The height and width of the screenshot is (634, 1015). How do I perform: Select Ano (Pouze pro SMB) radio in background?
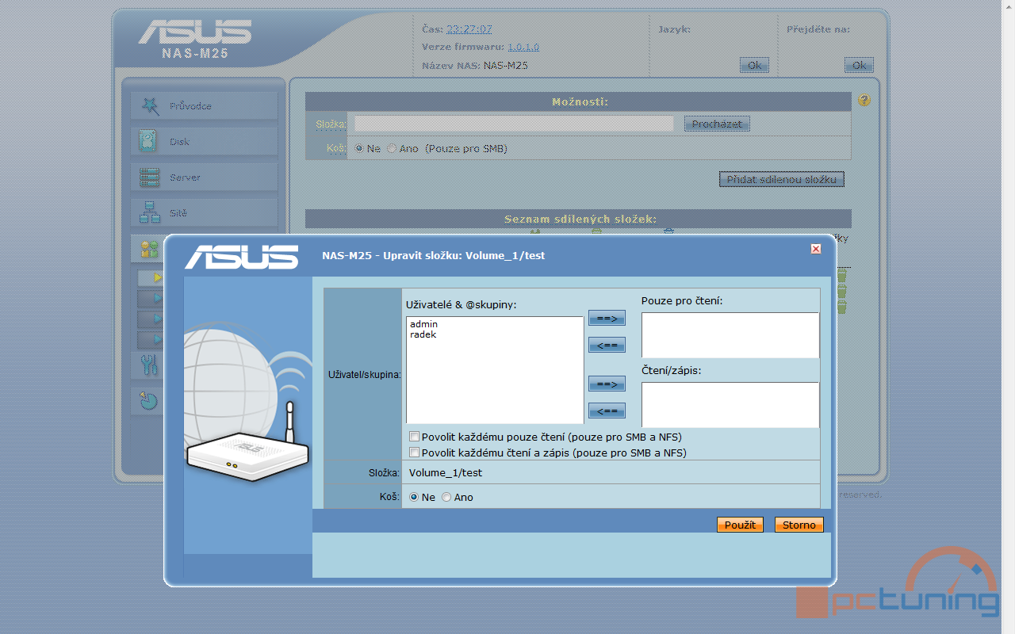click(392, 148)
